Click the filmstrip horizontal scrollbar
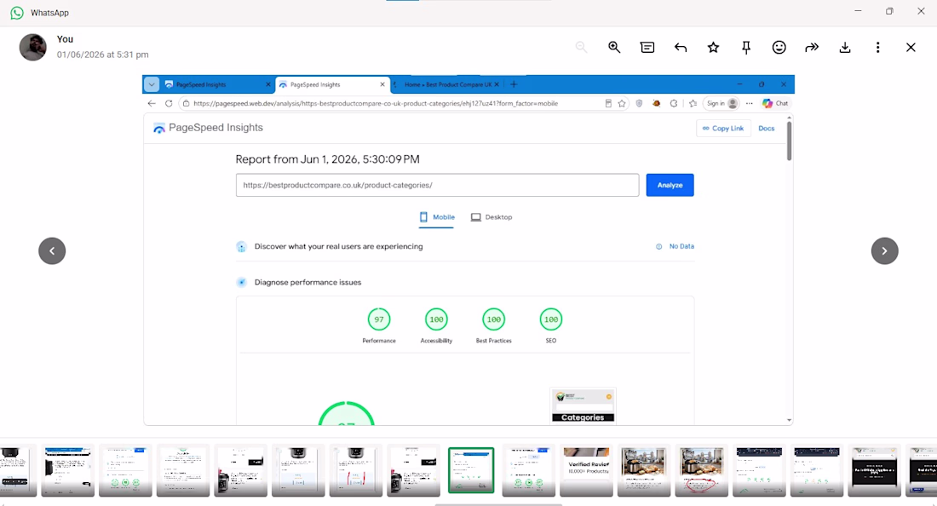 pos(498,504)
